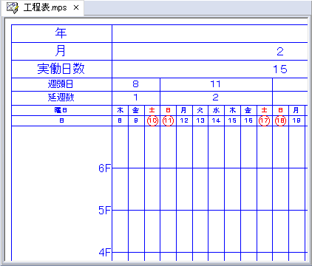Click the week count cell showing 2
This screenshot has width=312, height=266.
(x=216, y=98)
